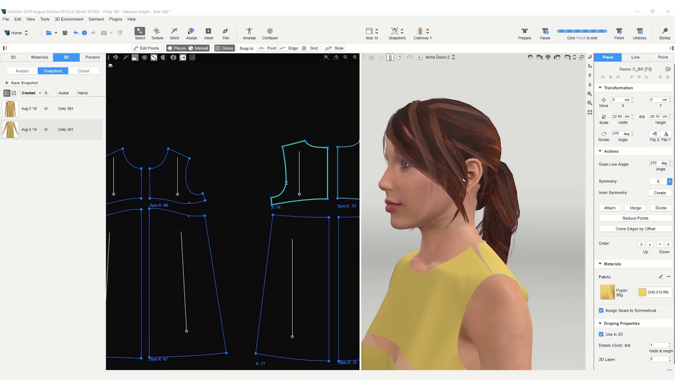Collapse the Transformation section
The image size is (675, 380).
pyautogui.click(x=600, y=88)
